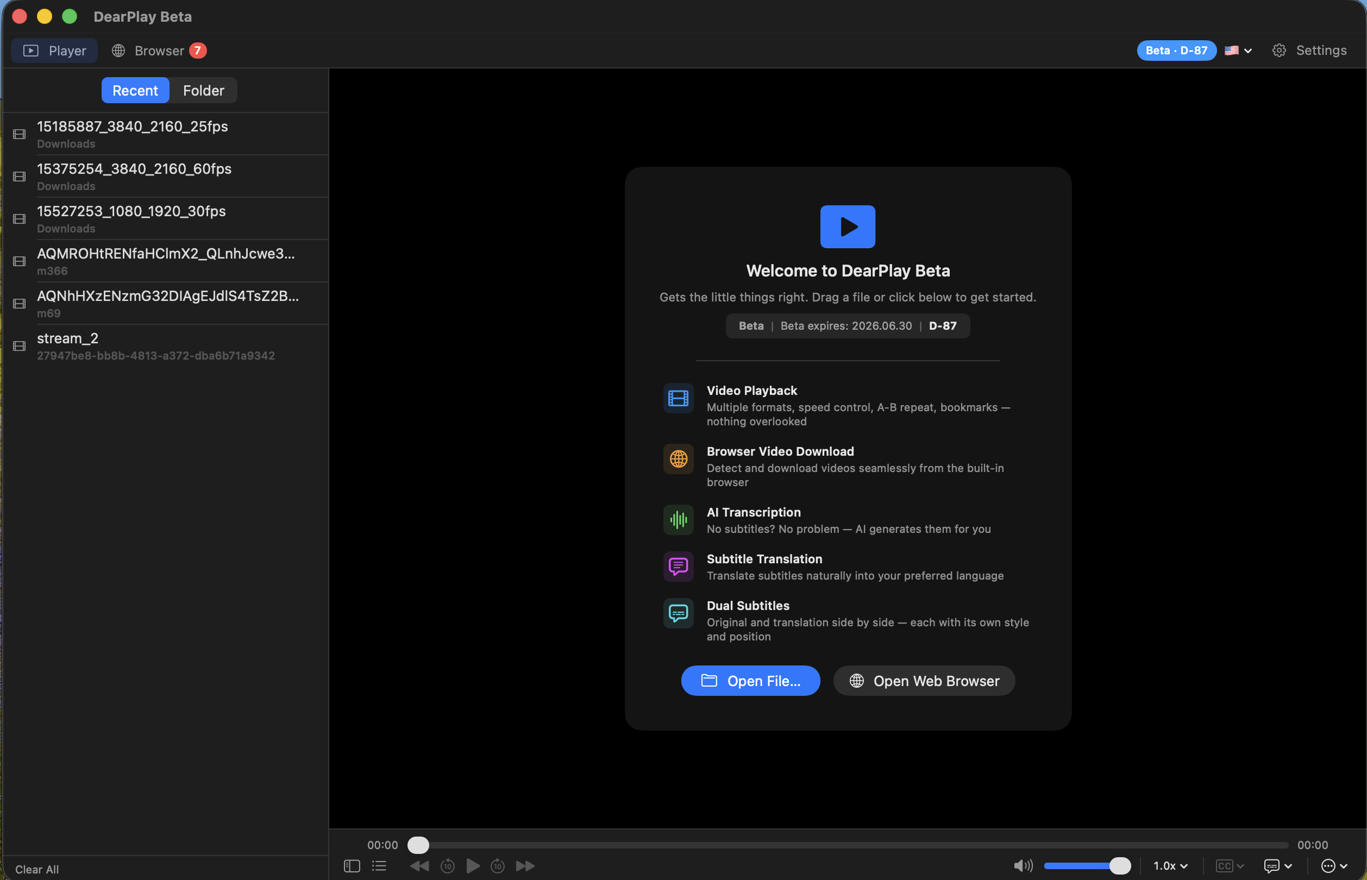Click the fast-forward button
This screenshot has height=880, width=1367.
[x=525, y=866]
